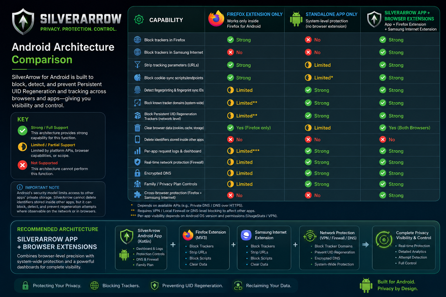Click icon beside Reclaiming Your Data
The width and height of the screenshot is (446, 297).
pos(238,286)
